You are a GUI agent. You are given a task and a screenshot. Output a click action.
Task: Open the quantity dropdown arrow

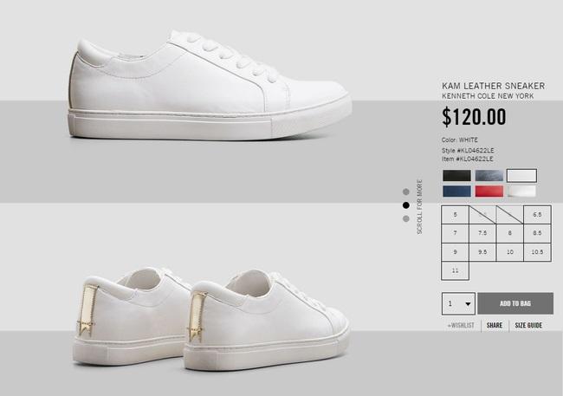pyautogui.click(x=468, y=303)
